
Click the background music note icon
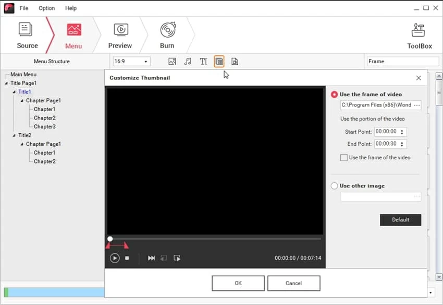click(188, 62)
